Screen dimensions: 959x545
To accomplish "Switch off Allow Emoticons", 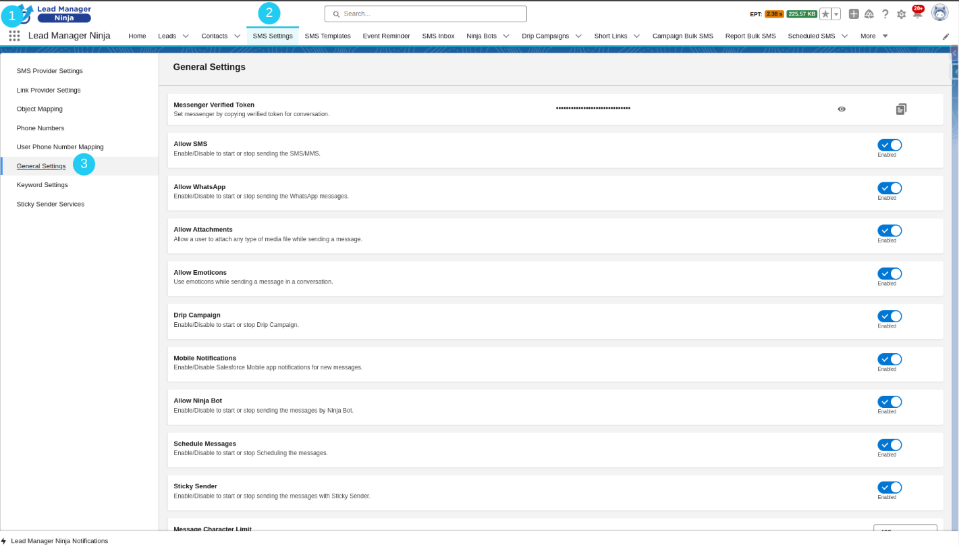I will pyautogui.click(x=889, y=274).
